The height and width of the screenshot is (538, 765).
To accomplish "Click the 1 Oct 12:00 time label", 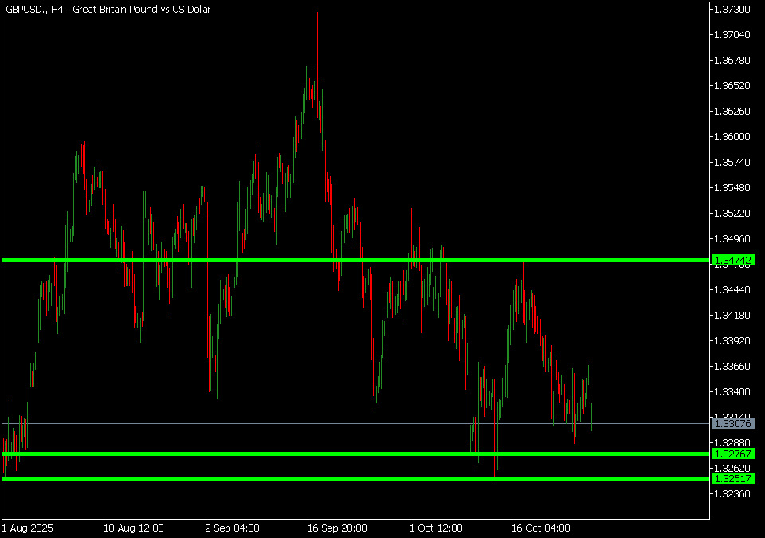I will tap(436, 528).
